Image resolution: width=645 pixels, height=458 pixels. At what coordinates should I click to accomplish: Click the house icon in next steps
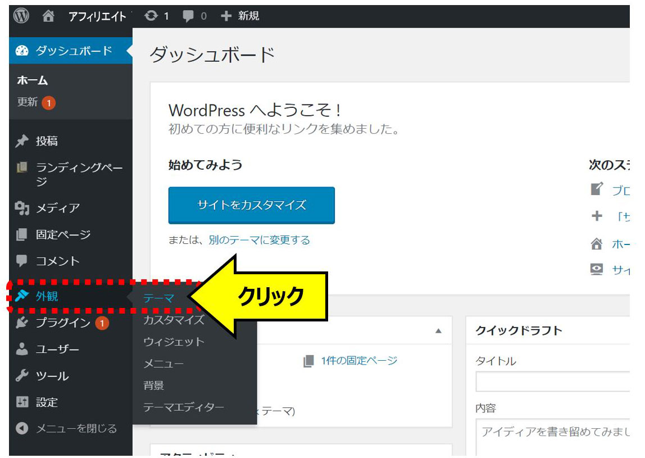coord(597,244)
